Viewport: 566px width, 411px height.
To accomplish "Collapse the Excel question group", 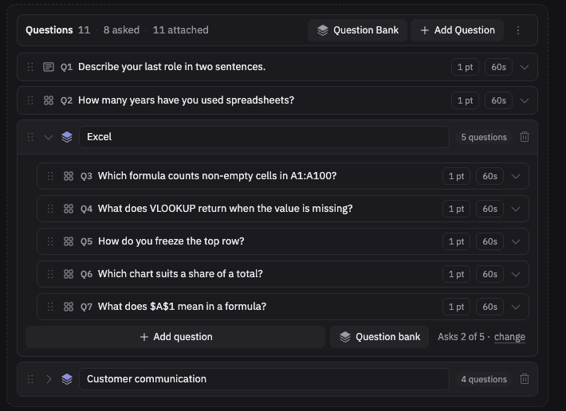I will pyautogui.click(x=49, y=137).
